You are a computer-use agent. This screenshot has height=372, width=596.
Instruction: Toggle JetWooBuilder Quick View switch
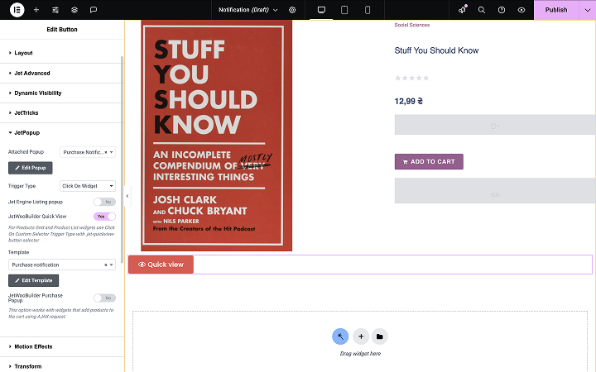tap(104, 217)
